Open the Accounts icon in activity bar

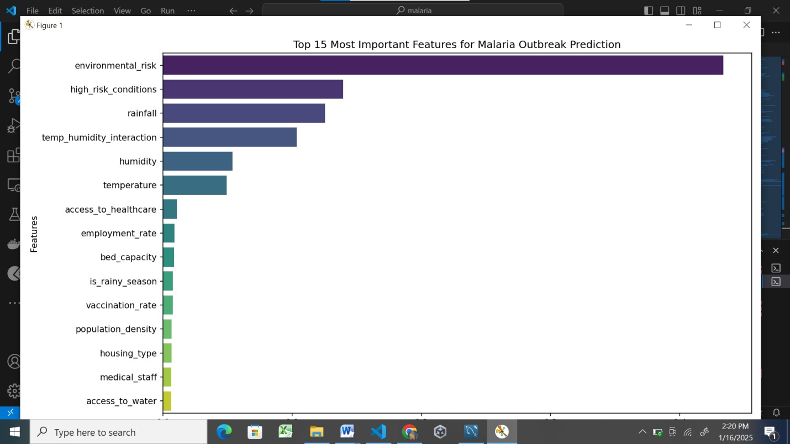click(13, 362)
